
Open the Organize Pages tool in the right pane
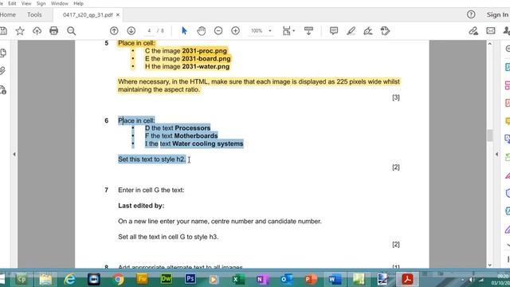pyautogui.click(x=507, y=157)
